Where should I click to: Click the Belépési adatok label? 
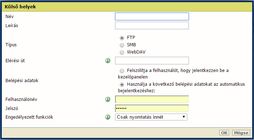point(22,81)
